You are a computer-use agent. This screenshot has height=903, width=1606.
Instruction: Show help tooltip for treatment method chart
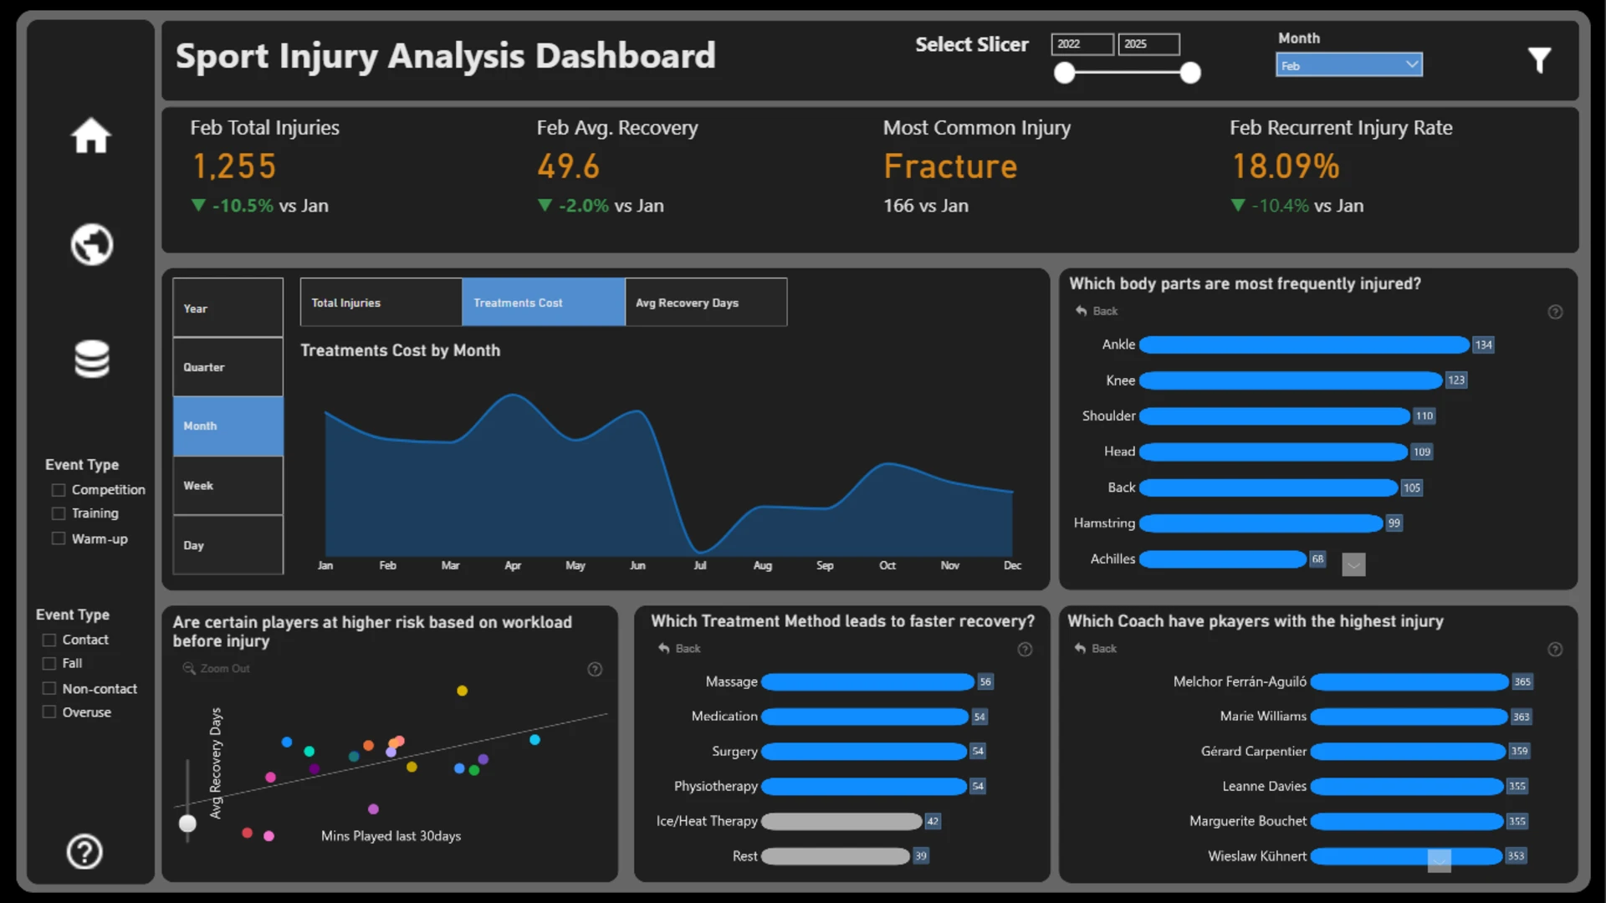[x=1025, y=650]
